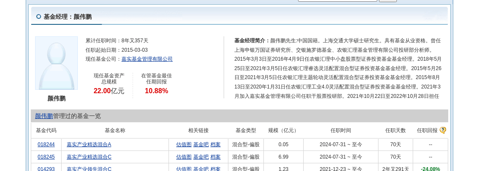Click the 规模（亿元） column header
This screenshot has height=171, width=479.
(x=283, y=130)
